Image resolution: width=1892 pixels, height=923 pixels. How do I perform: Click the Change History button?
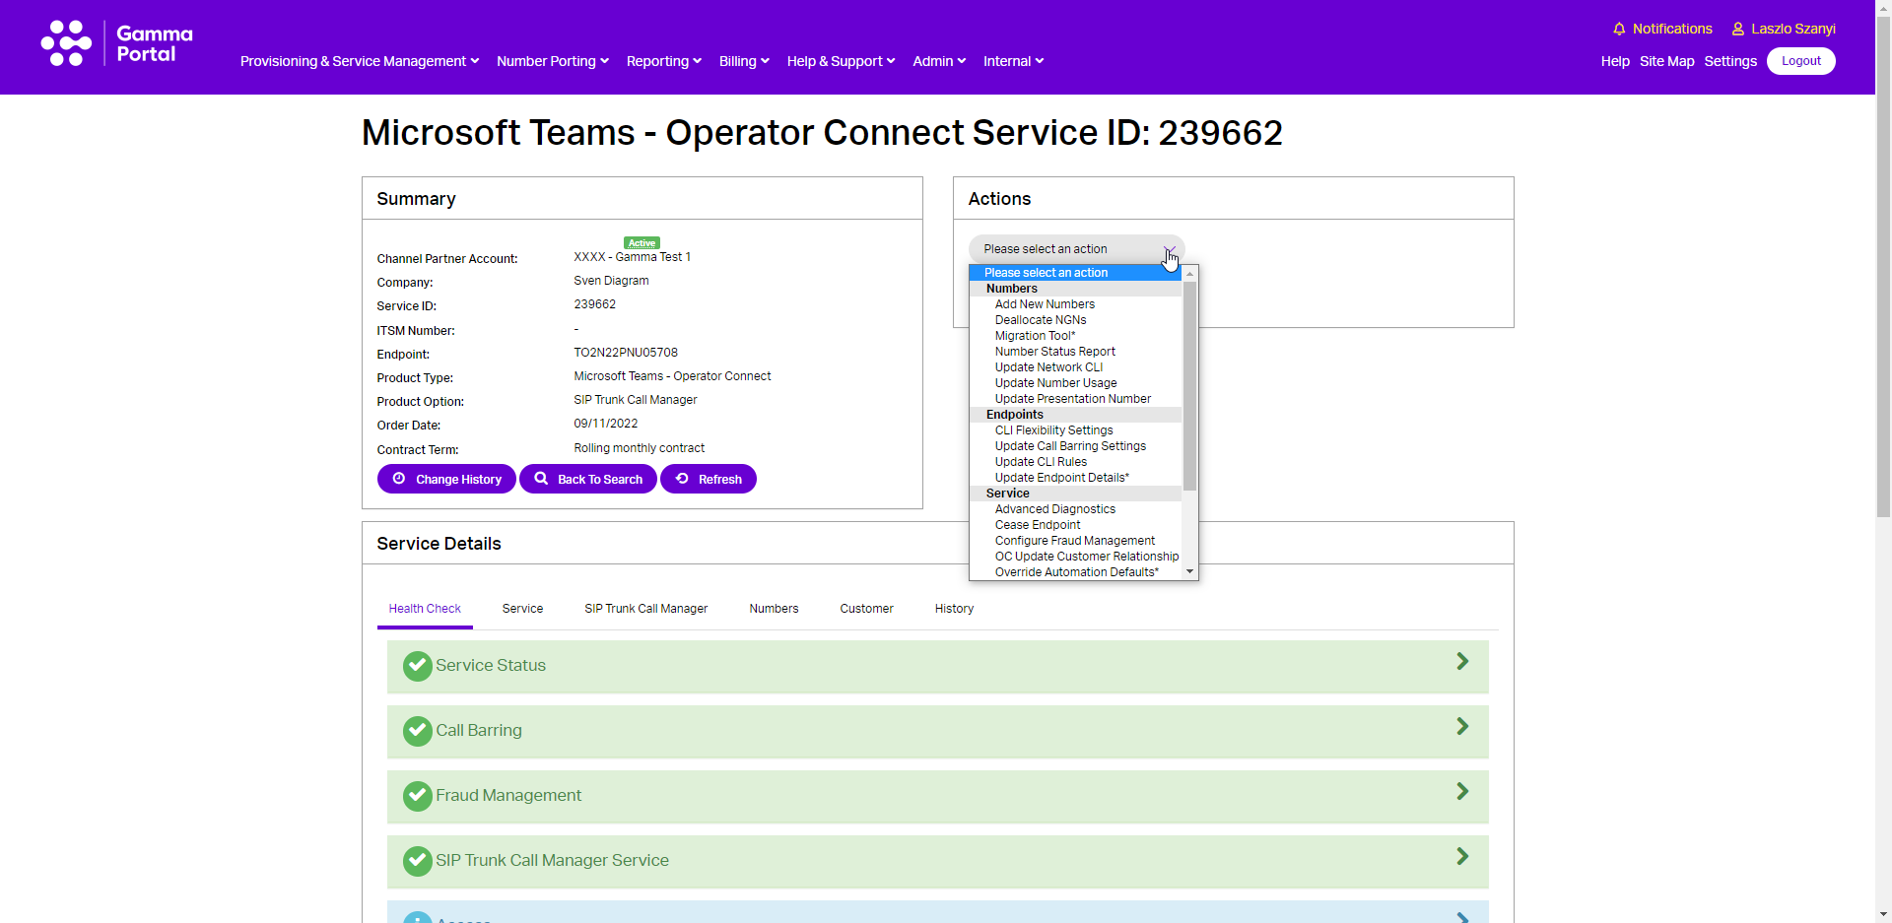click(x=446, y=479)
